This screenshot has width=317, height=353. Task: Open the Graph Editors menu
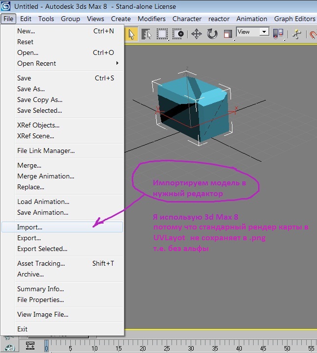[x=294, y=19]
